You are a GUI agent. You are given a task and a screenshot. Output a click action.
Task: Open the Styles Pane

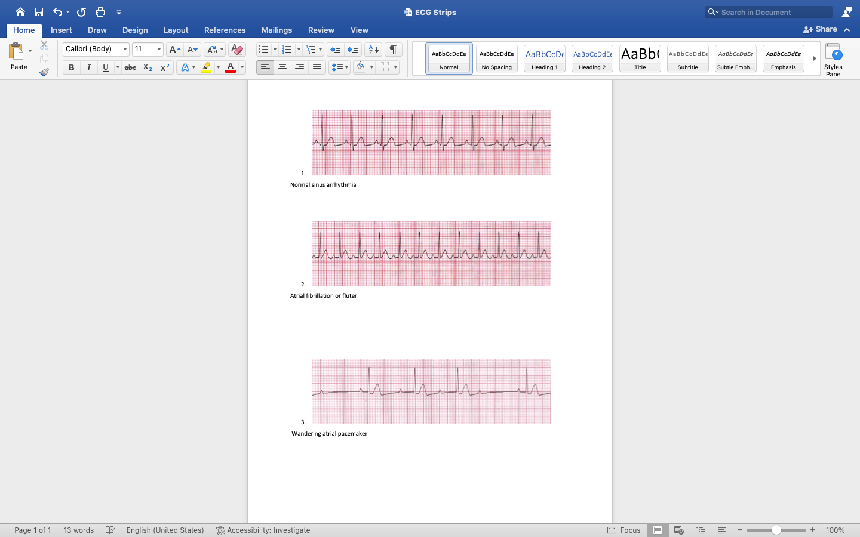click(833, 59)
